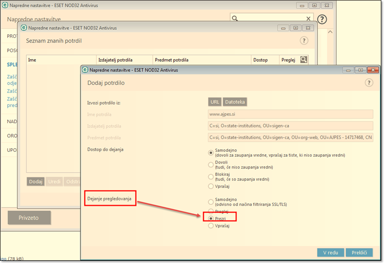Viewport: 384px width, 263px height.
Task: Click the Ime potrdila field showing www.ajpes.si
Action: [x=291, y=114]
